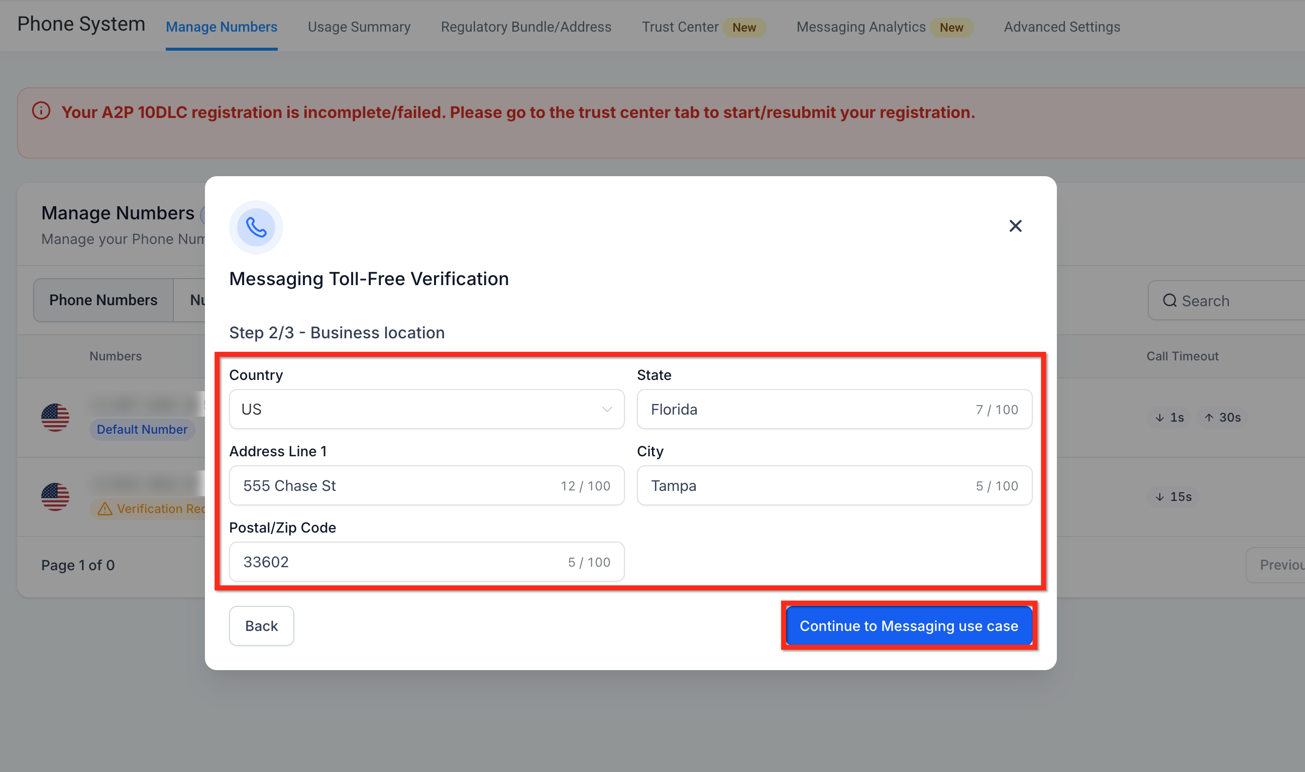
Task: Open the Trust Center tab
Action: (x=679, y=27)
